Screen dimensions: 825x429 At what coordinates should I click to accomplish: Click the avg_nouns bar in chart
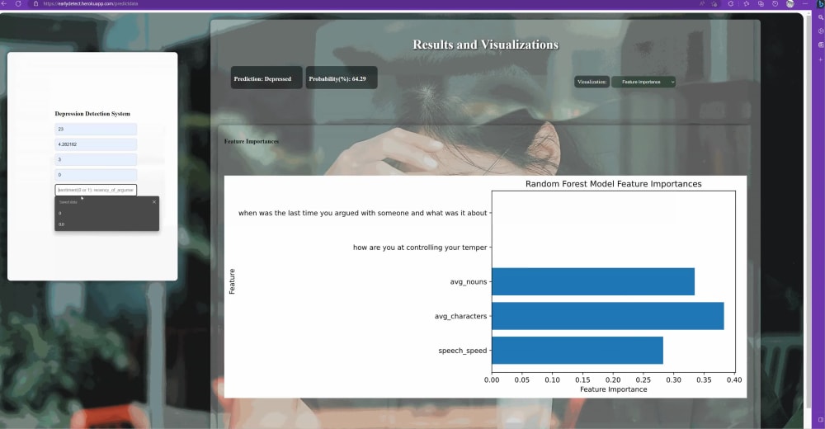593,281
